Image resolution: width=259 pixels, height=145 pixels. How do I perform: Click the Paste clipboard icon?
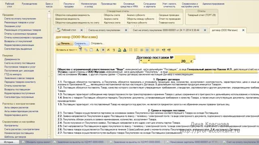tap(91, 50)
